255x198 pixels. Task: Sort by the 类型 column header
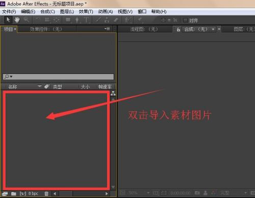(57, 87)
